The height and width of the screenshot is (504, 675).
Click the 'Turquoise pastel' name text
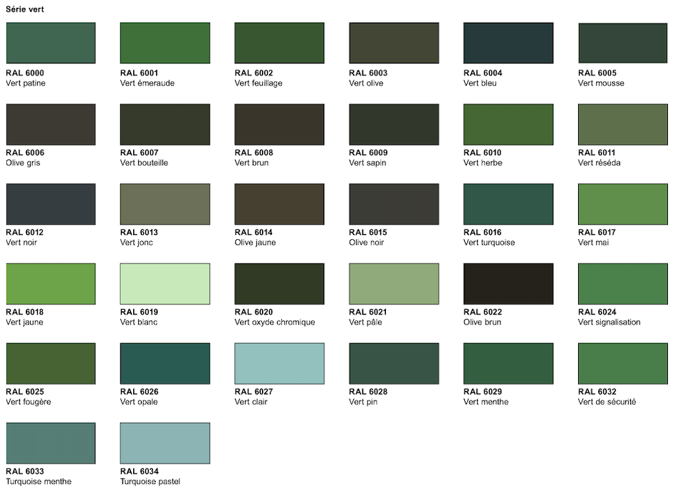click(150, 481)
